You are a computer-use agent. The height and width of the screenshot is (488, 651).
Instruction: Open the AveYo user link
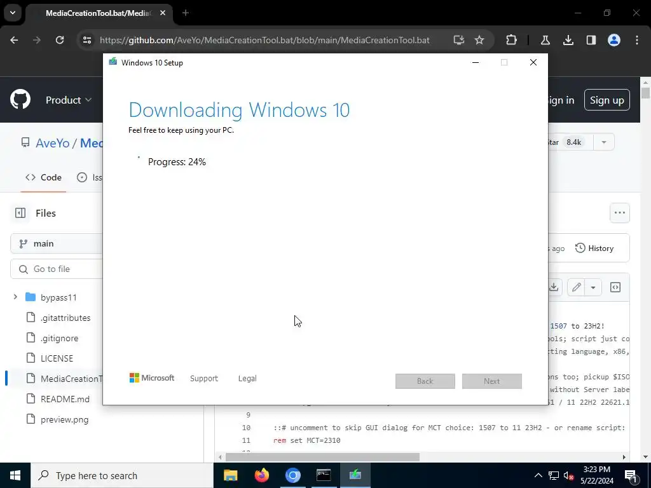(x=53, y=143)
